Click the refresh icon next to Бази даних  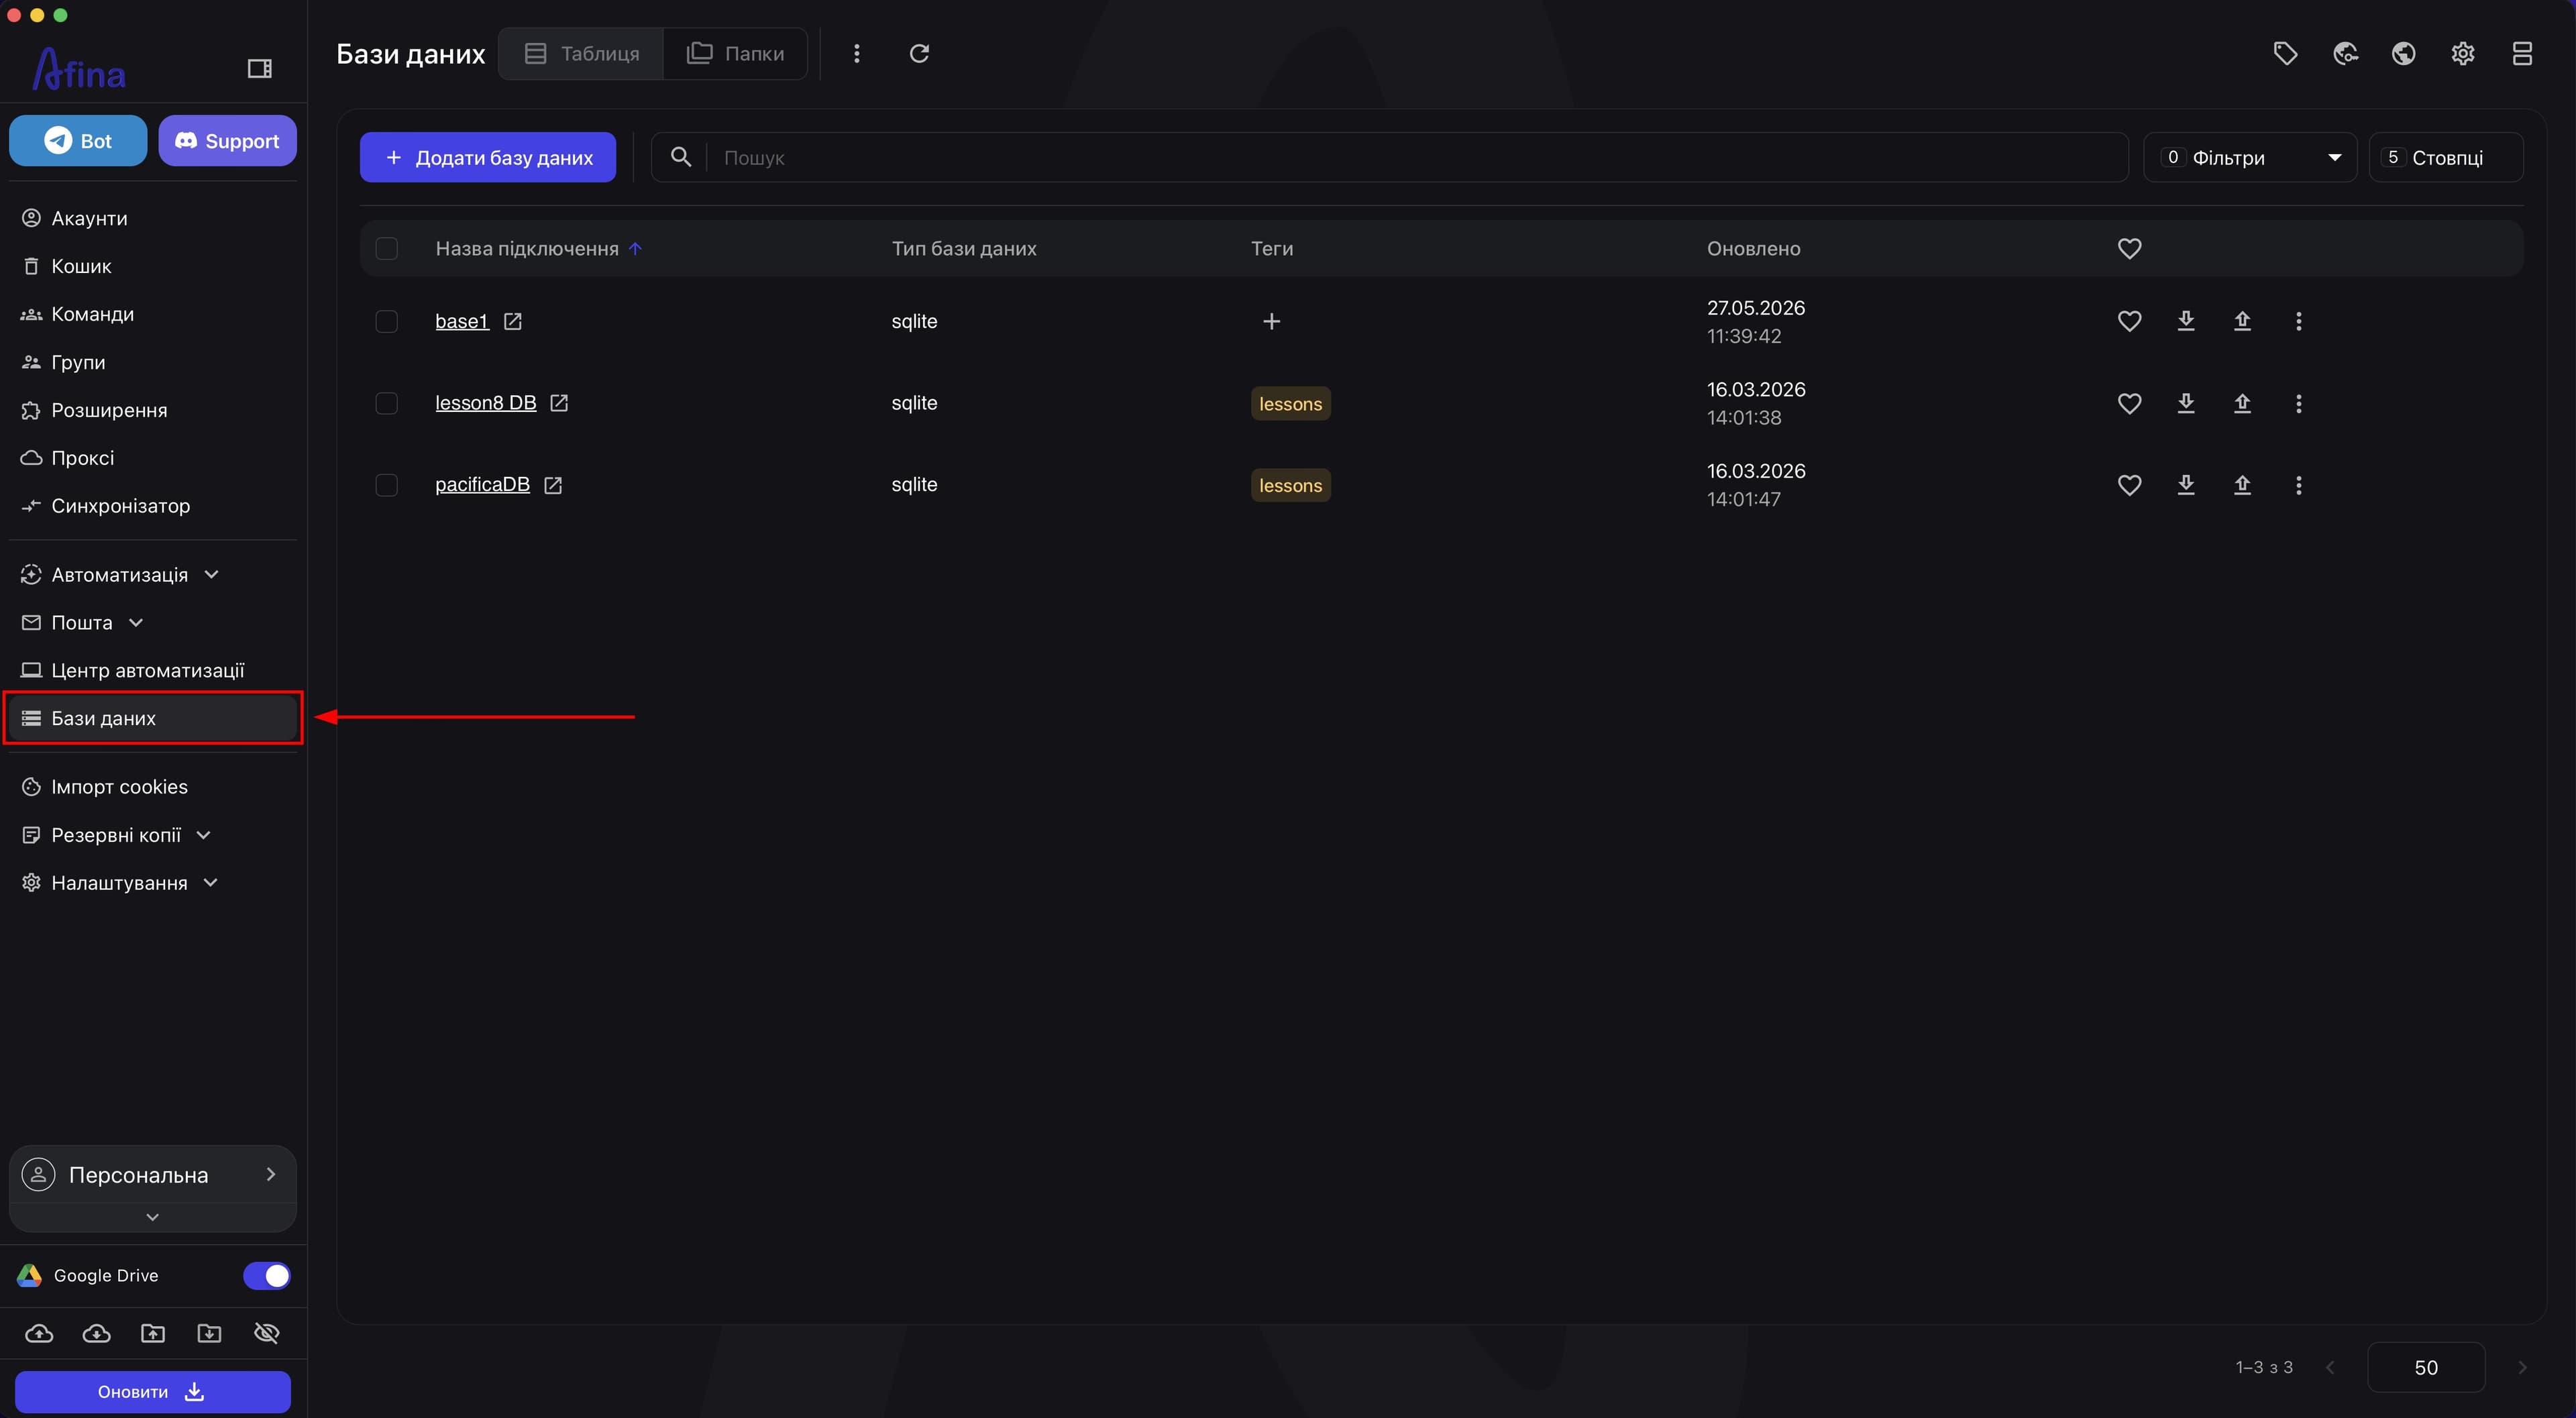pos(919,53)
